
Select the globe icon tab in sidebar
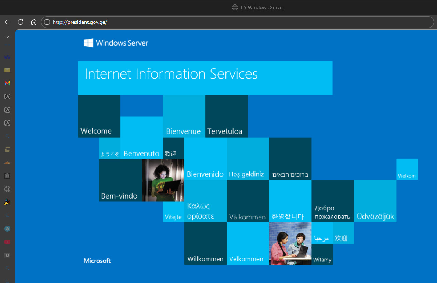point(7,189)
